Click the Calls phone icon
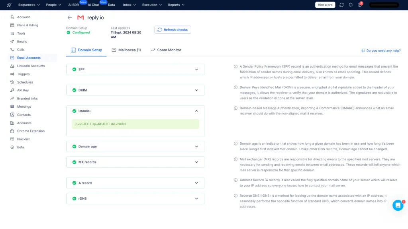 click(x=12, y=50)
